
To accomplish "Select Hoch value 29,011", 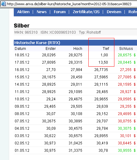I will point(76,84).
